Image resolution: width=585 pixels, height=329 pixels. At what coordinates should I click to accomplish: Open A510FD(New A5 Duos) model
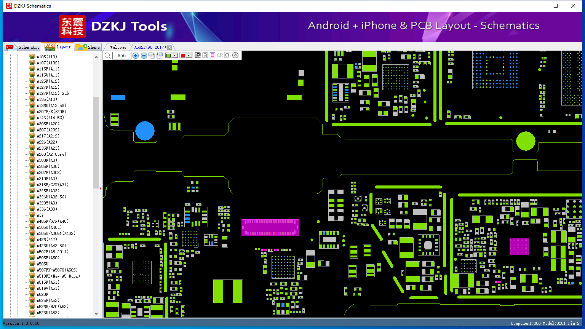[x=58, y=276]
